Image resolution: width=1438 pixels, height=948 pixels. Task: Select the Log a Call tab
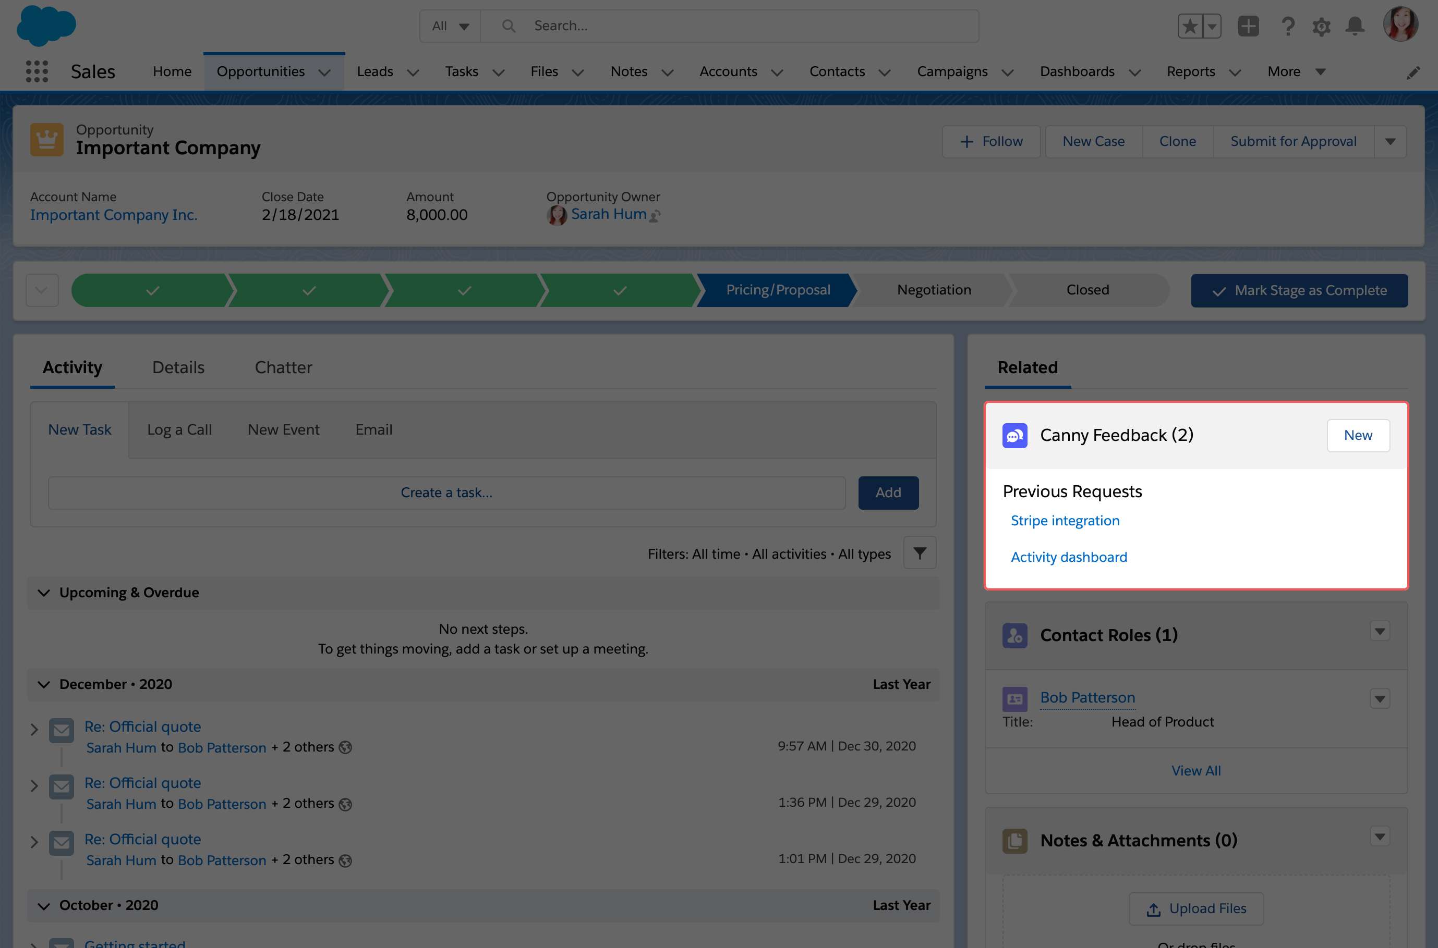tap(179, 430)
